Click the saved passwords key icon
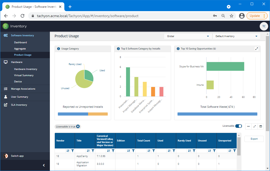270x171 pixels. 215,16
